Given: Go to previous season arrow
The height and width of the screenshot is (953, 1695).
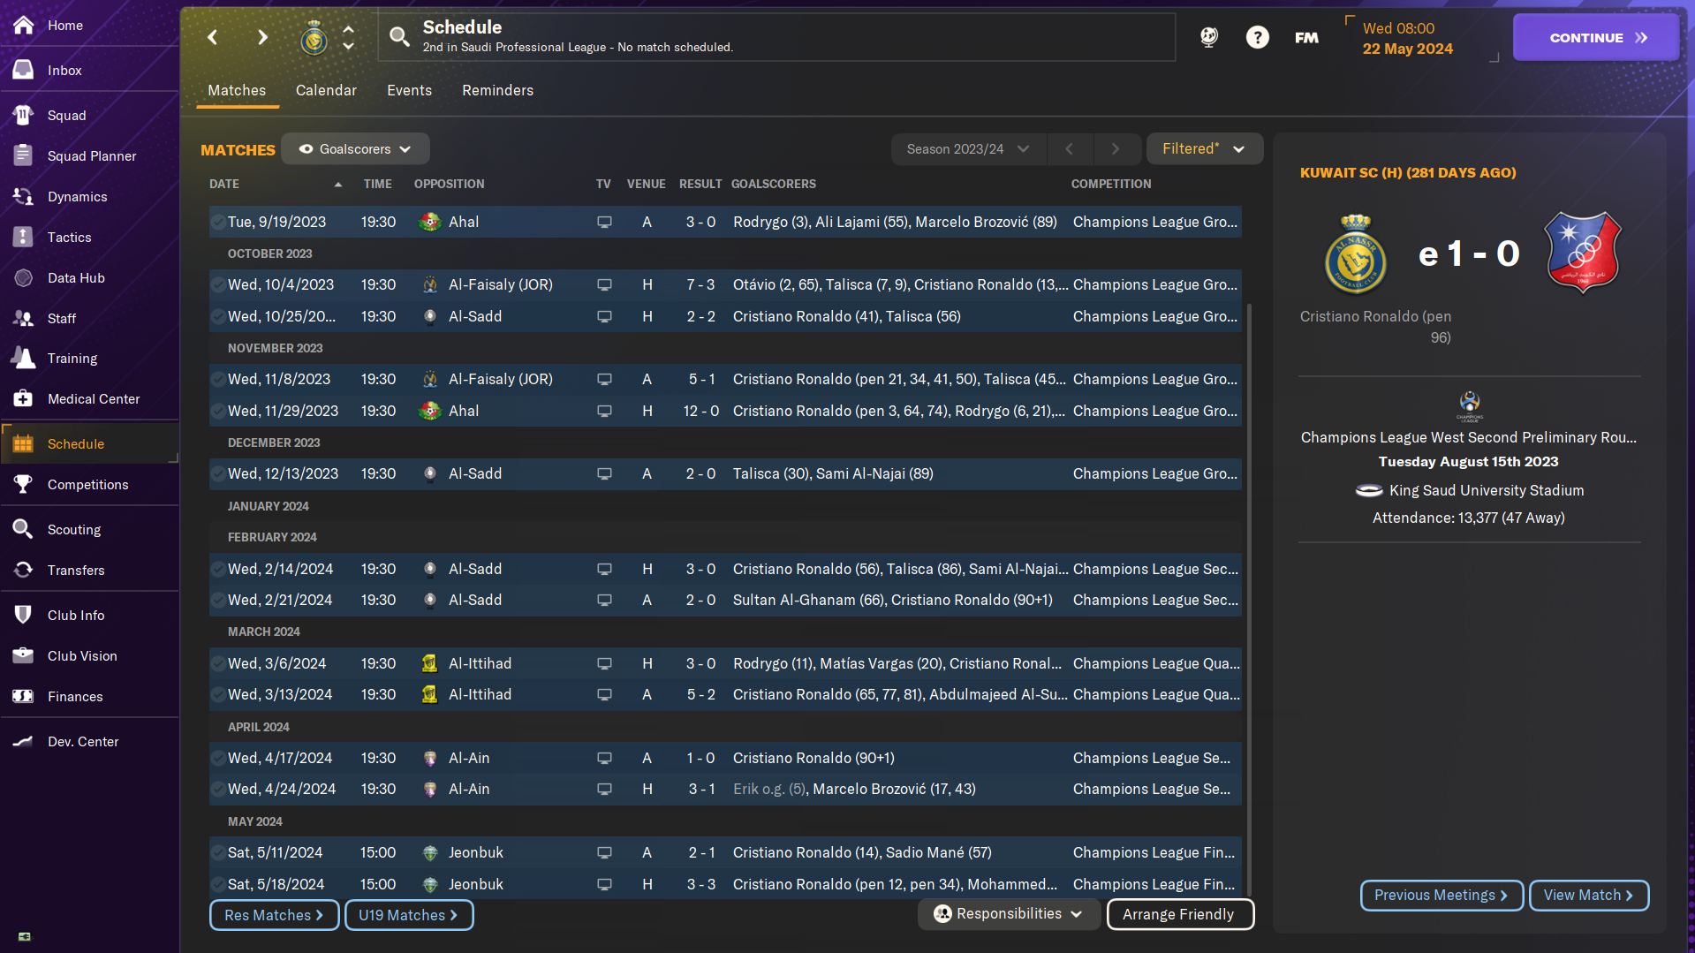Looking at the screenshot, I should [1070, 149].
